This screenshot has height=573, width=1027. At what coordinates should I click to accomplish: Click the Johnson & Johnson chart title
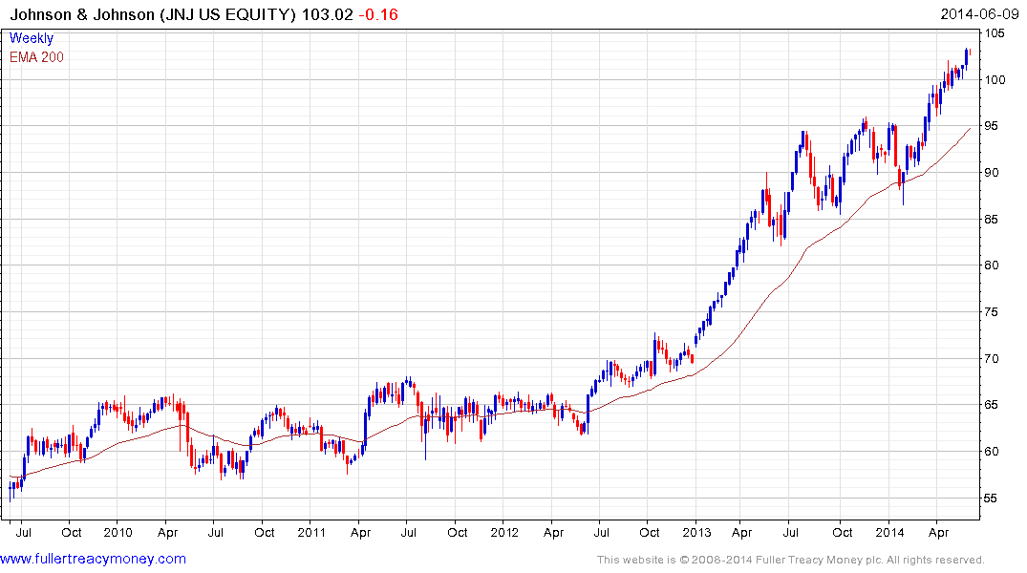point(153,14)
